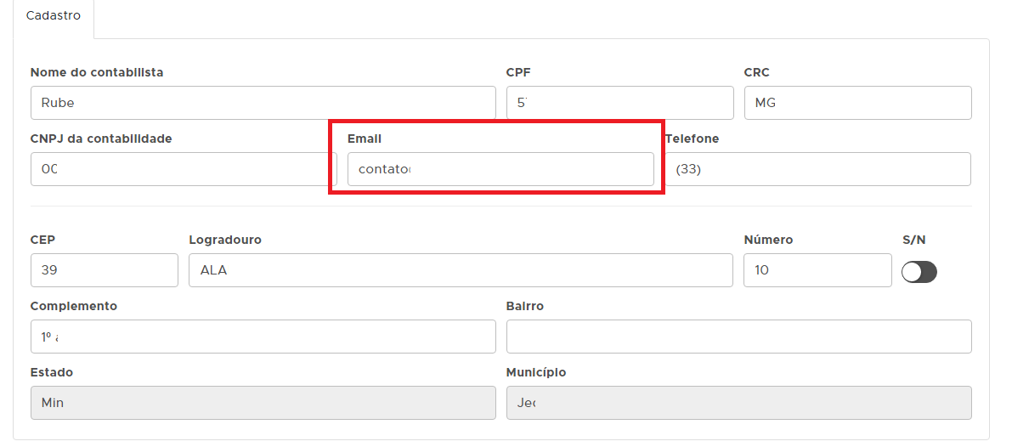
Task: Focus the Email input field
Action: coord(500,169)
